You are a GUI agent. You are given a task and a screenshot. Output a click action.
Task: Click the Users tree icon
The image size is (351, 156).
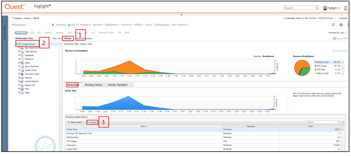tap(22, 63)
